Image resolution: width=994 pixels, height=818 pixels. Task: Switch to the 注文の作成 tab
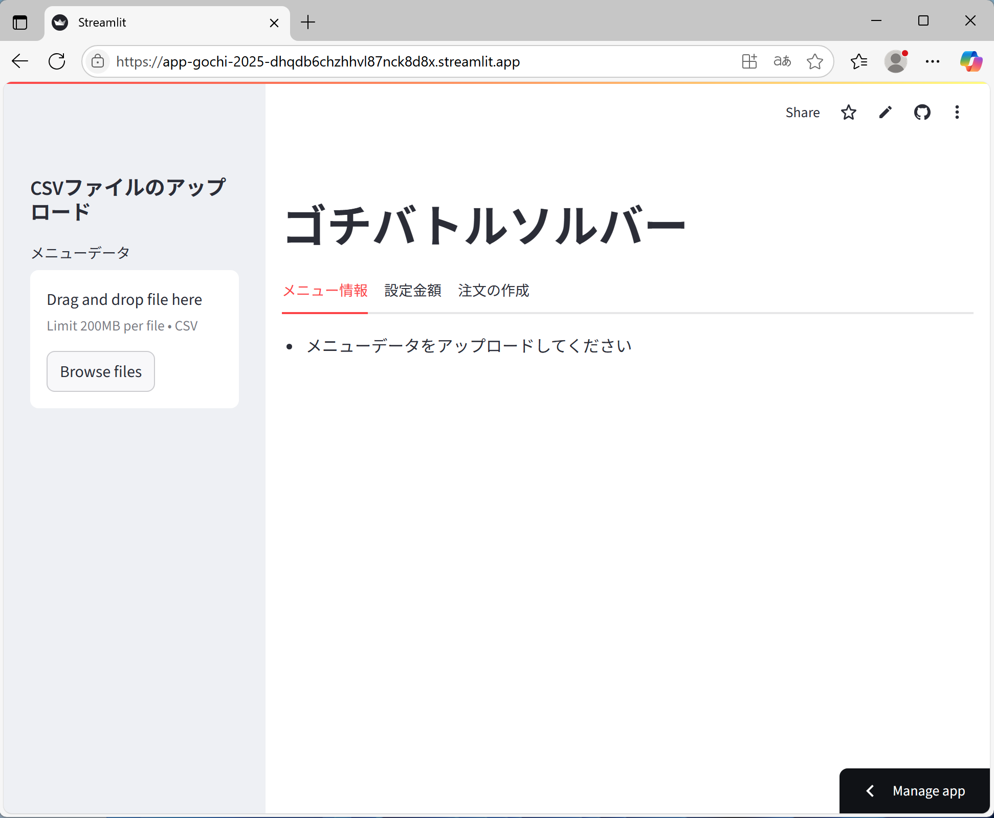[494, 291]
